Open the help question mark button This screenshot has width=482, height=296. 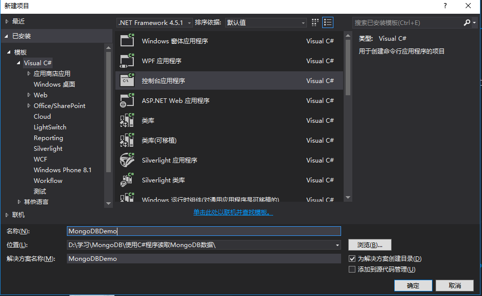[x=445, y=6]
